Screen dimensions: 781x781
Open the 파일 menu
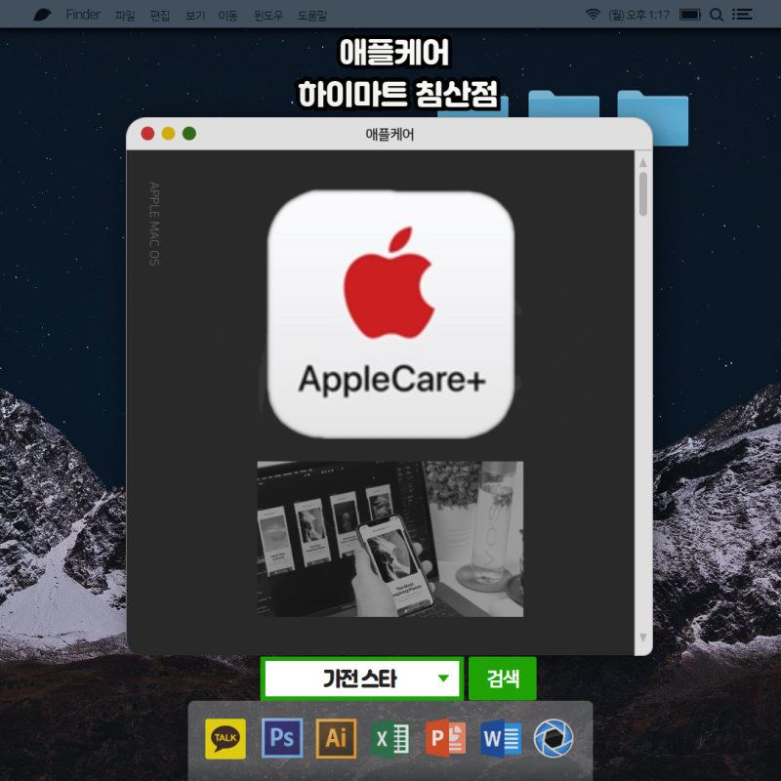pyautogui.click(x=125, y=16)
